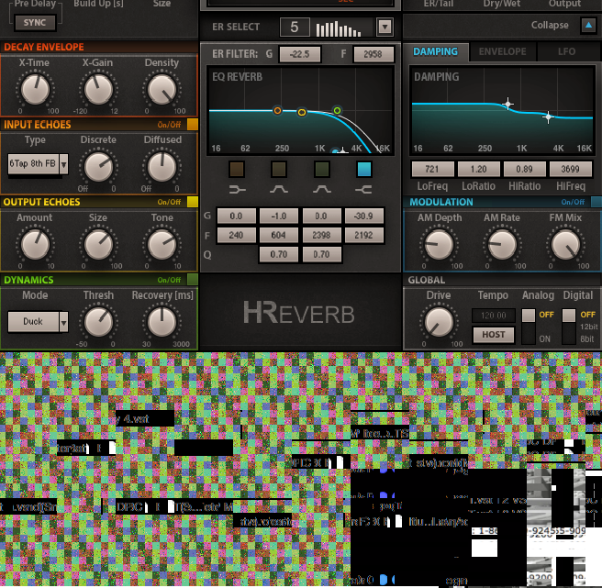Click the first bell filter shape icon

click(279, 189)
